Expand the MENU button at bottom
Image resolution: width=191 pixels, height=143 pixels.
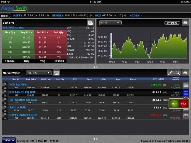pos(9,140)
